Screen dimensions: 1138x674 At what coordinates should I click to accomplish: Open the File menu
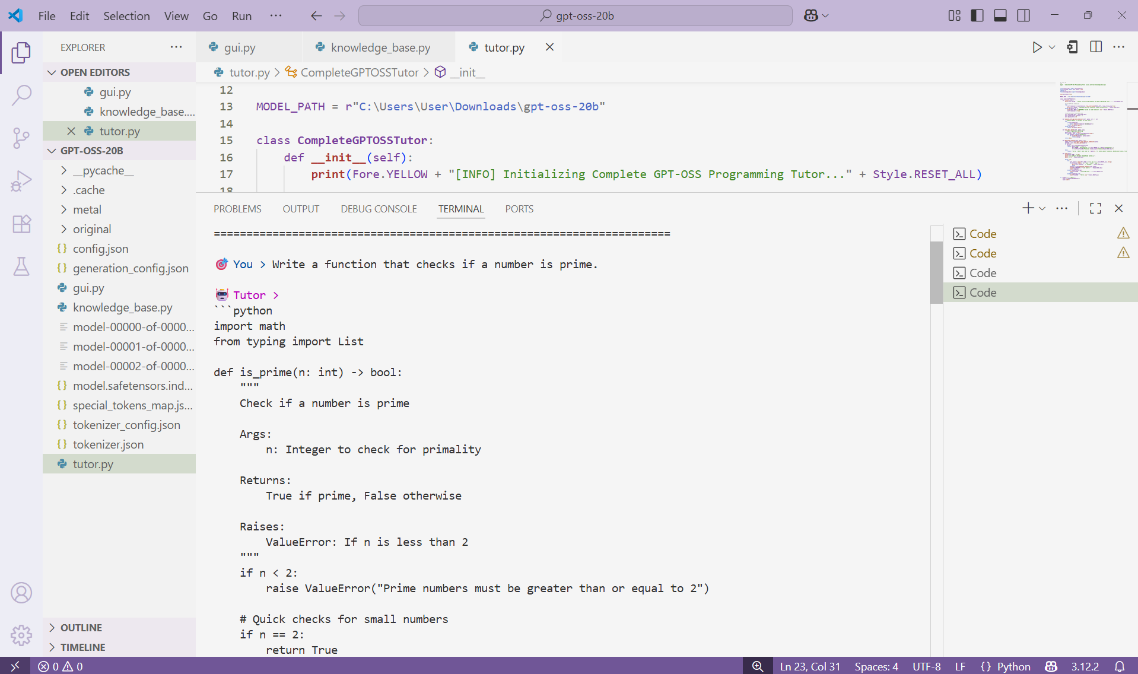(x=47, y=16)
